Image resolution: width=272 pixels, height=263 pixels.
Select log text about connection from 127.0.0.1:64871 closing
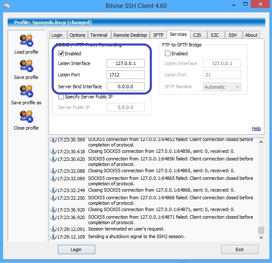click(161, 209)
